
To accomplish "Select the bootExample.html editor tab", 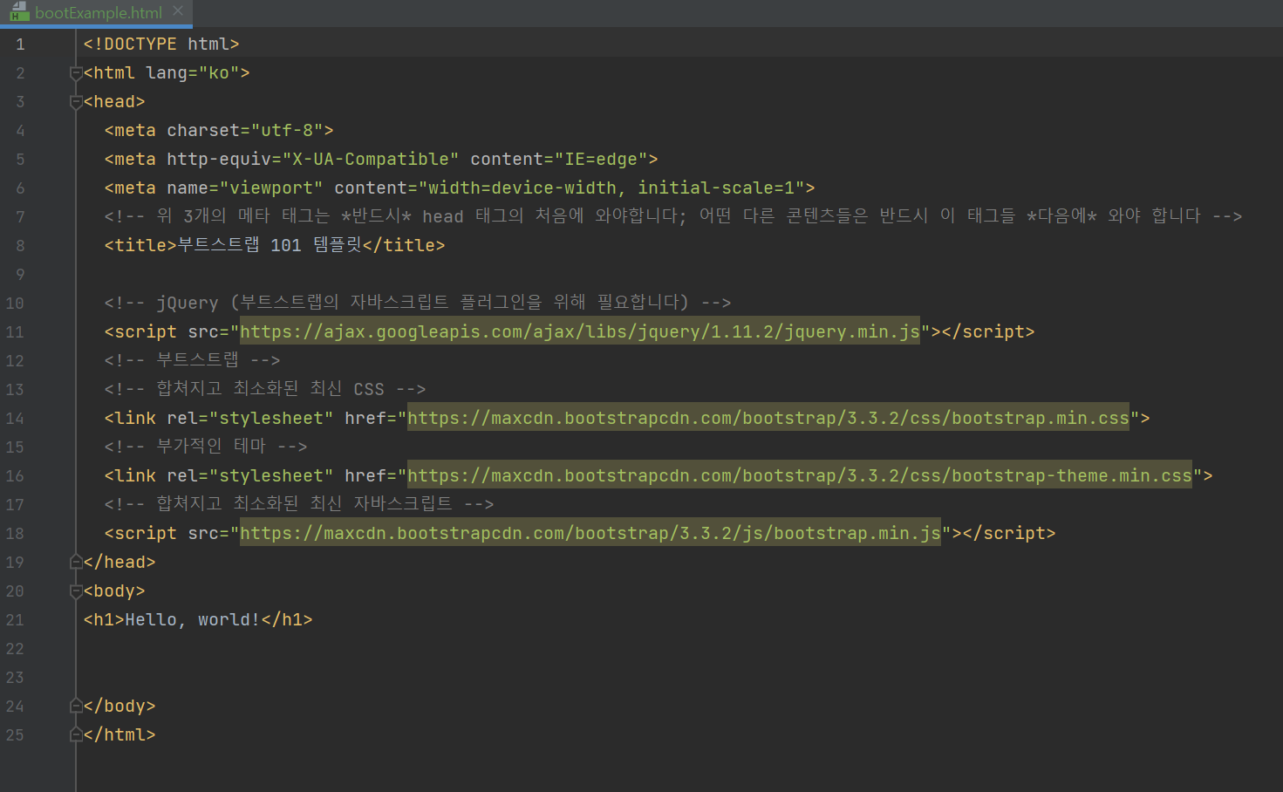I will pos(96,13).
